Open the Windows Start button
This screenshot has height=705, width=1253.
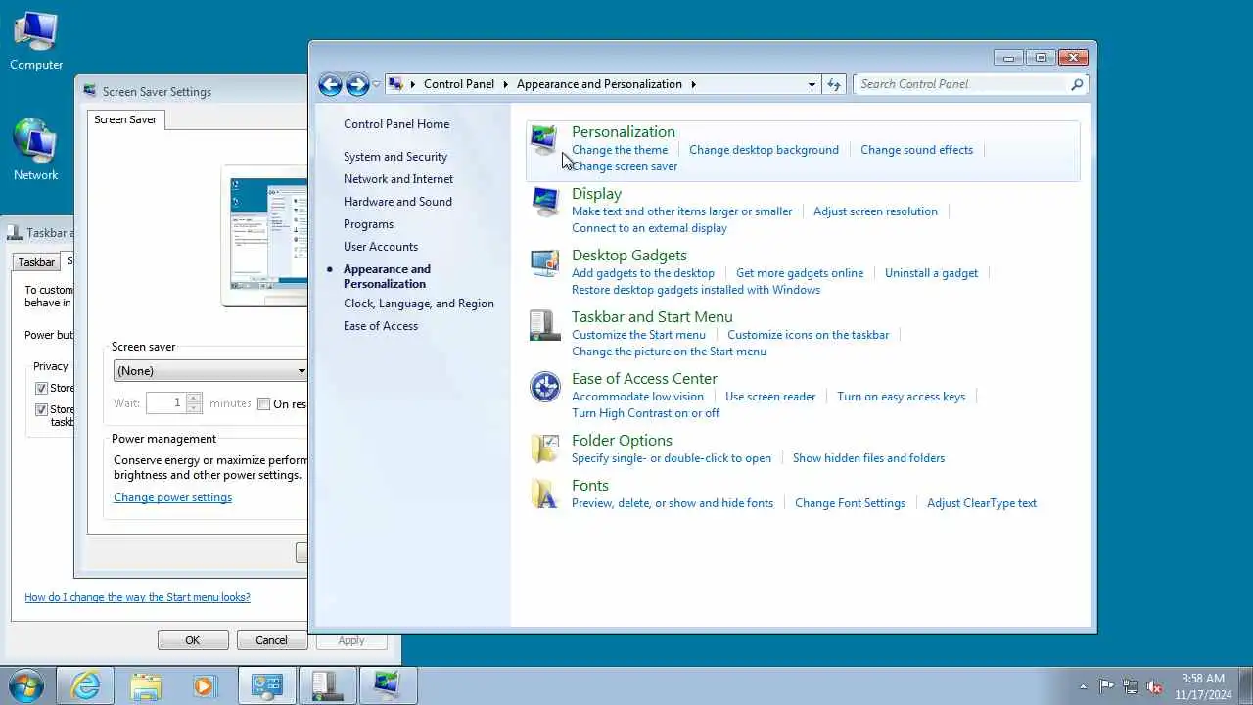coord(26,685)
